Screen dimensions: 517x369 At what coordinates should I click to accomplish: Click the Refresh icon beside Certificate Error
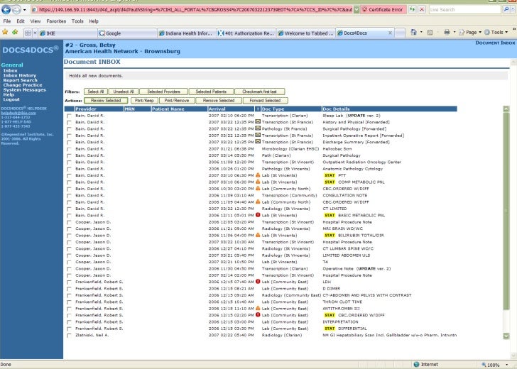412,9
